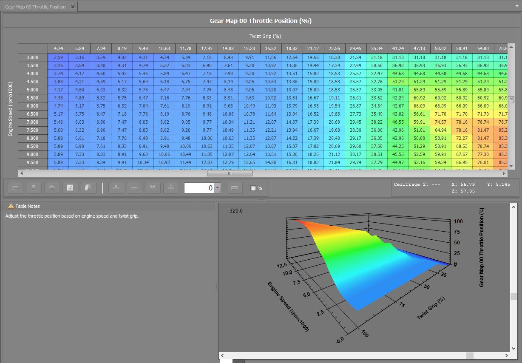522x363 pixels.
Task: Click the 3D graph scroll right arrow
Action: (506, 355)
